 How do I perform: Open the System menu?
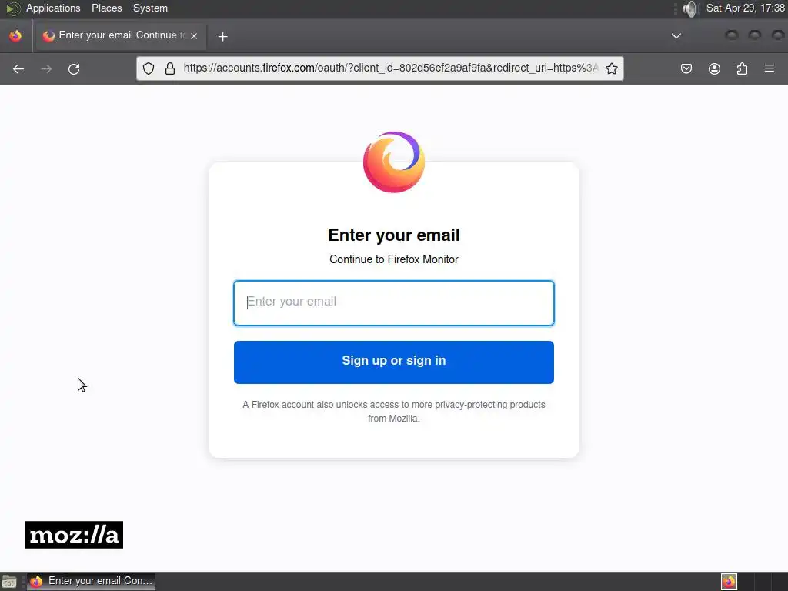(x=150, y=8)
